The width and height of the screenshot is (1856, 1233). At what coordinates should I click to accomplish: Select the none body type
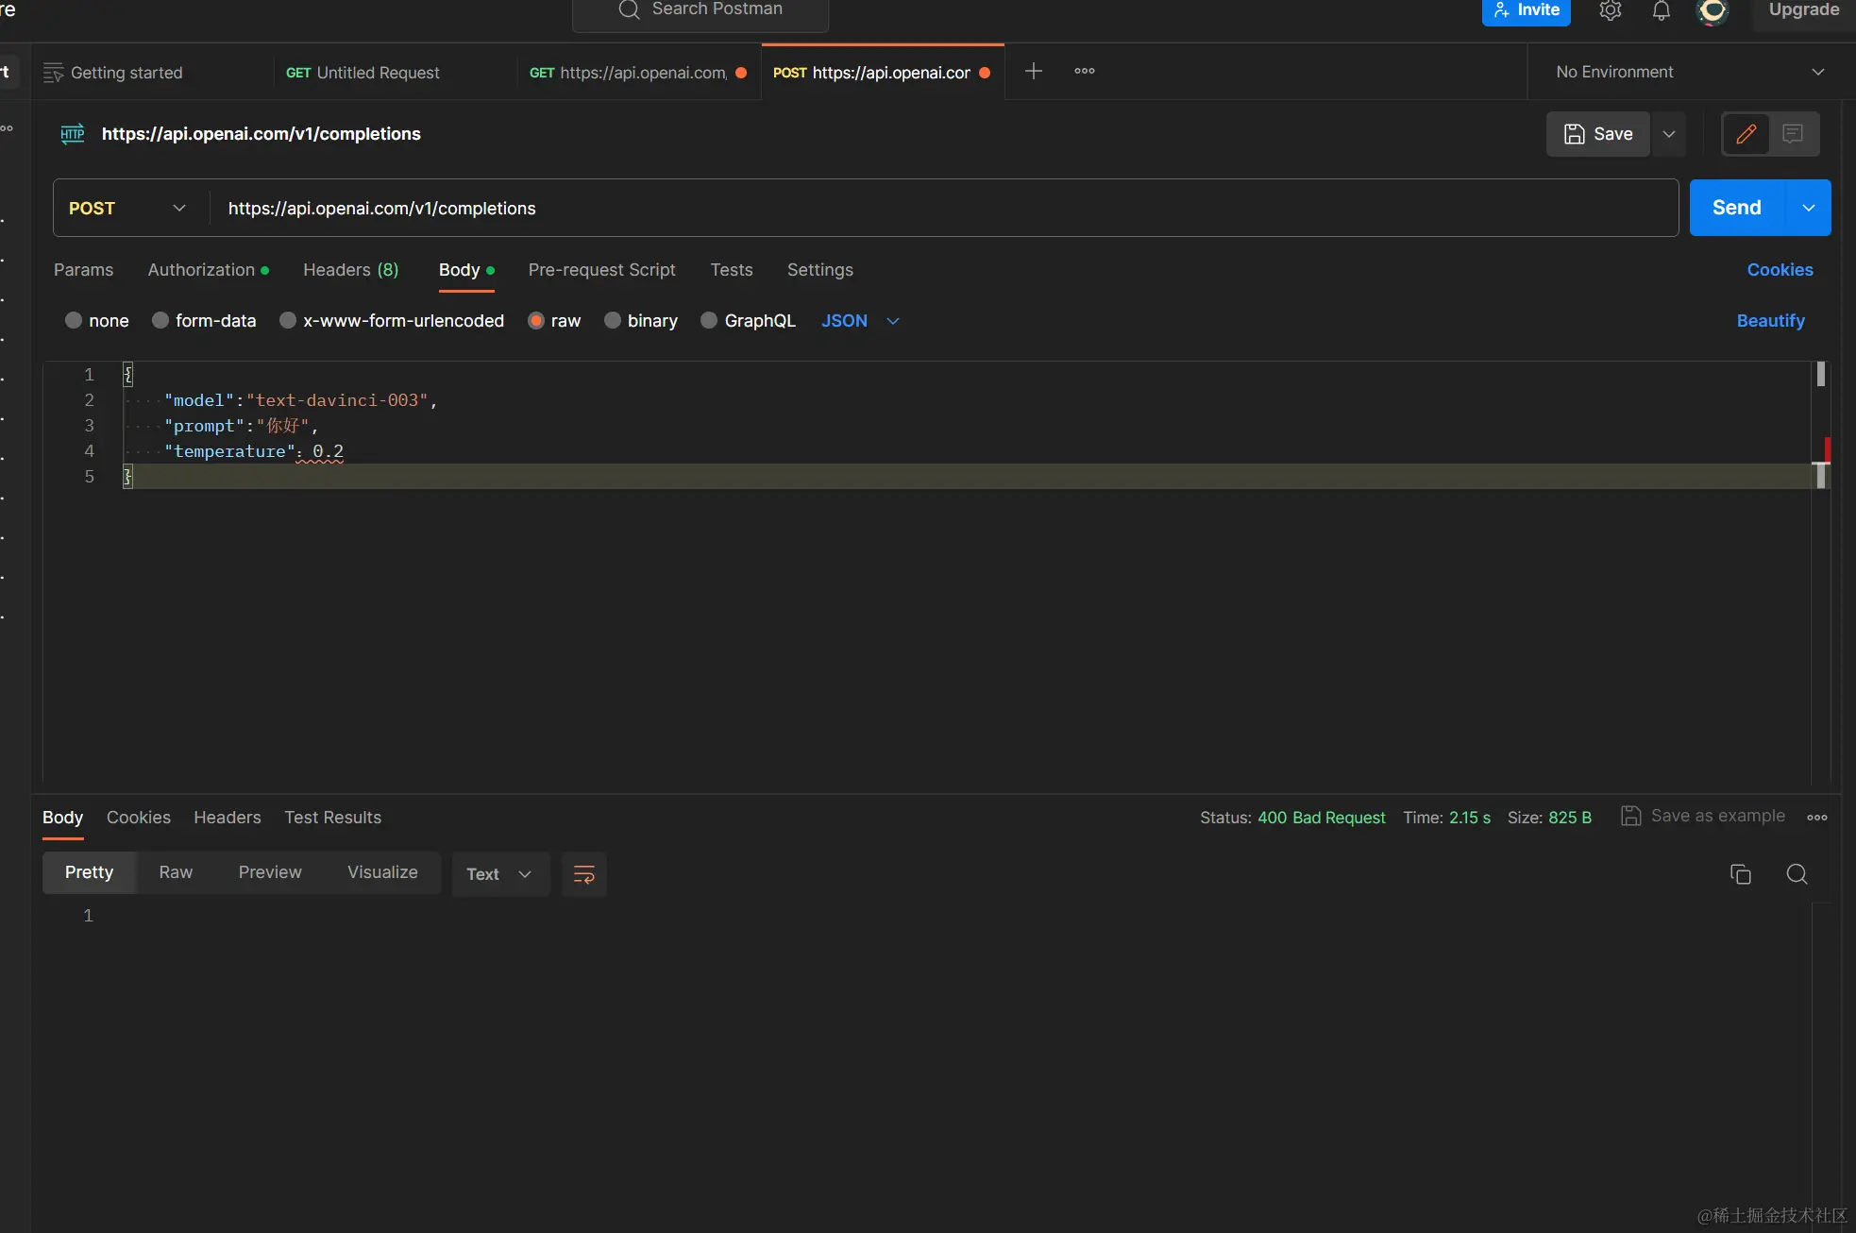pyautogui.click(x=74, y=320)
